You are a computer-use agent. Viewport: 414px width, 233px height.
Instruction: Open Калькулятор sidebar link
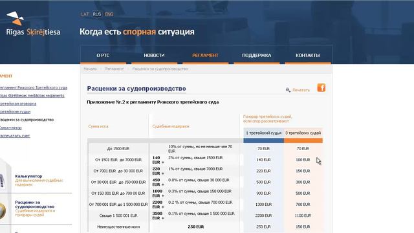coord(11,128)
